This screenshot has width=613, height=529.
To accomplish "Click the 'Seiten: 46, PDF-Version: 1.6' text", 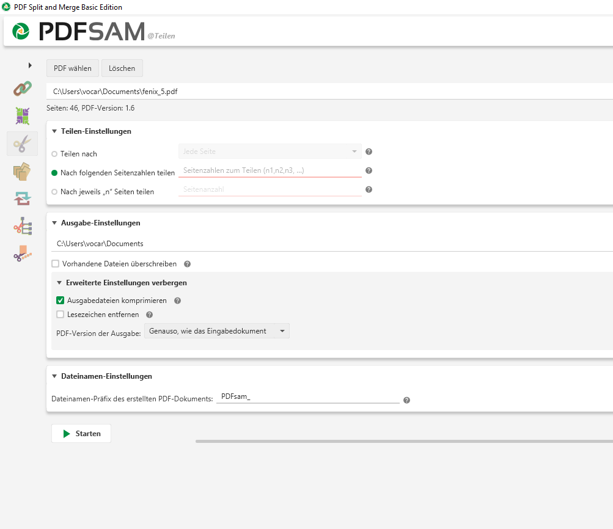I will click(90, 108).
